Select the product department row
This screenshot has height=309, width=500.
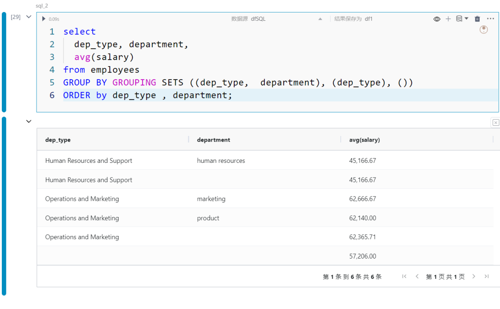point(208,218)
